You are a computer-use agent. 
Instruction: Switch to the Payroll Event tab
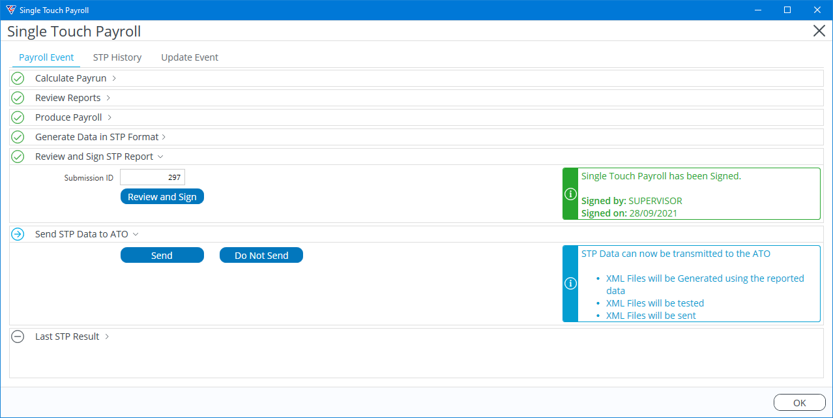pyautogui.click(x=46, y=57)
